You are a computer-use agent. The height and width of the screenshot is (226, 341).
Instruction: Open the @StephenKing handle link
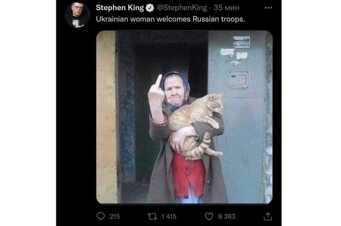[182, 8]
